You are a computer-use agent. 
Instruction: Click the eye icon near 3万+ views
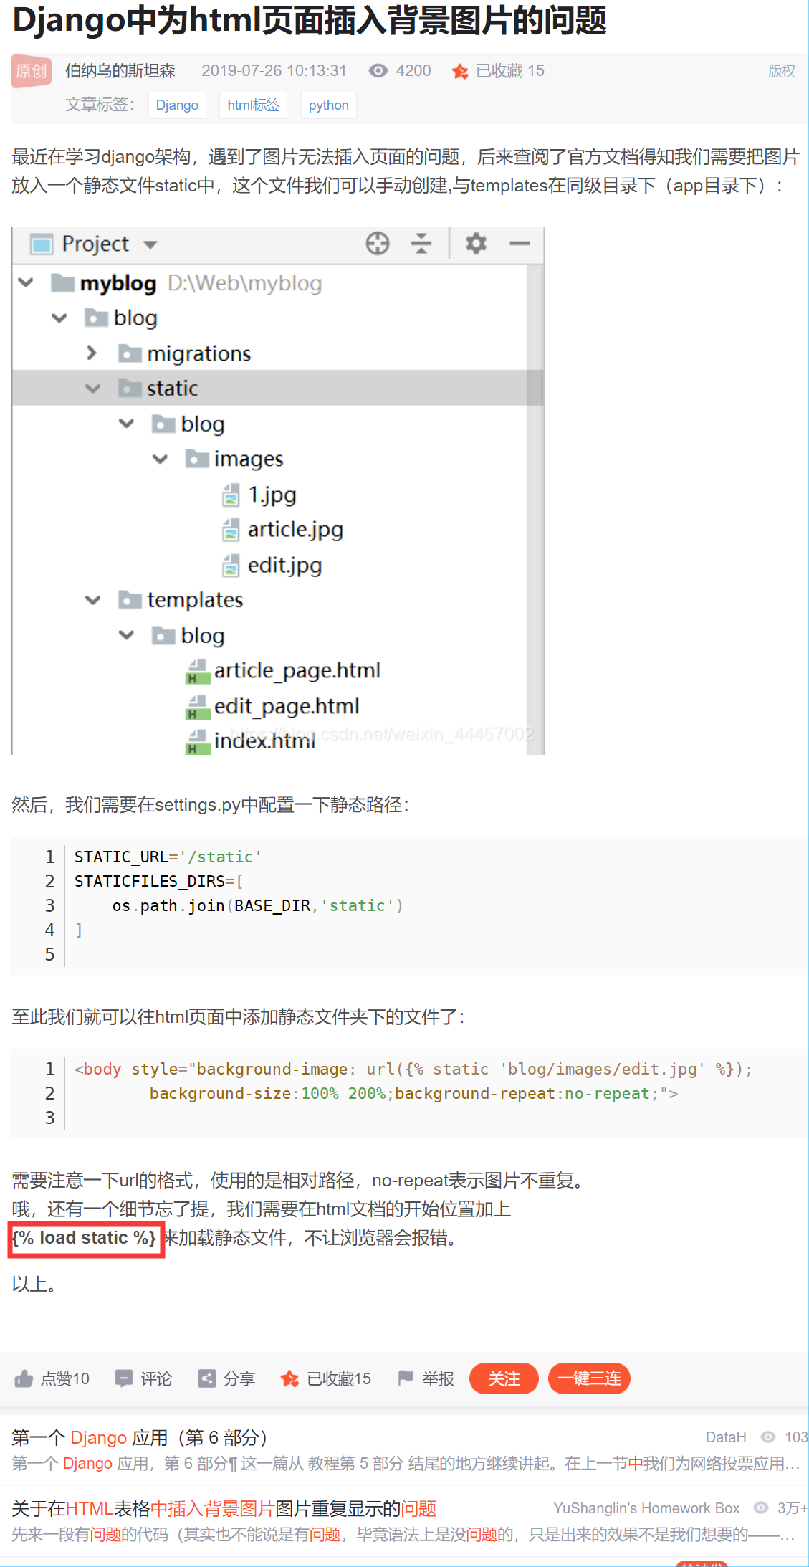pyautogui.click(x=761, y=1508)
